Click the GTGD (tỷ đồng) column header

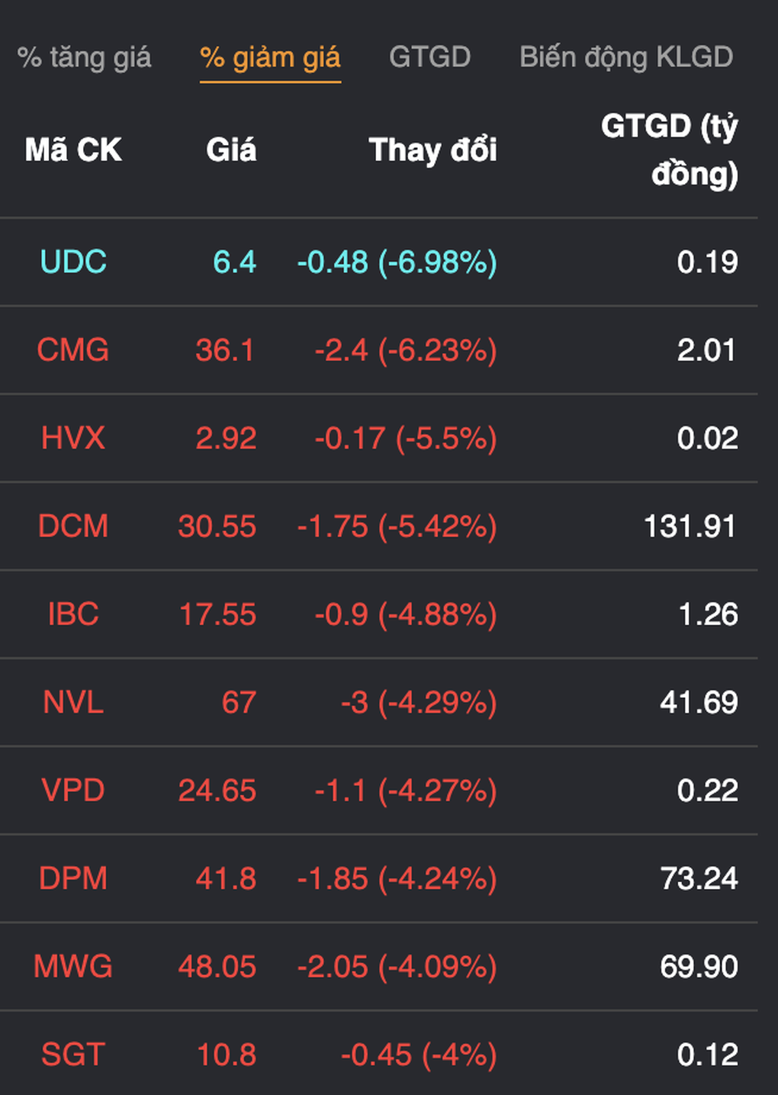(669, 150)
